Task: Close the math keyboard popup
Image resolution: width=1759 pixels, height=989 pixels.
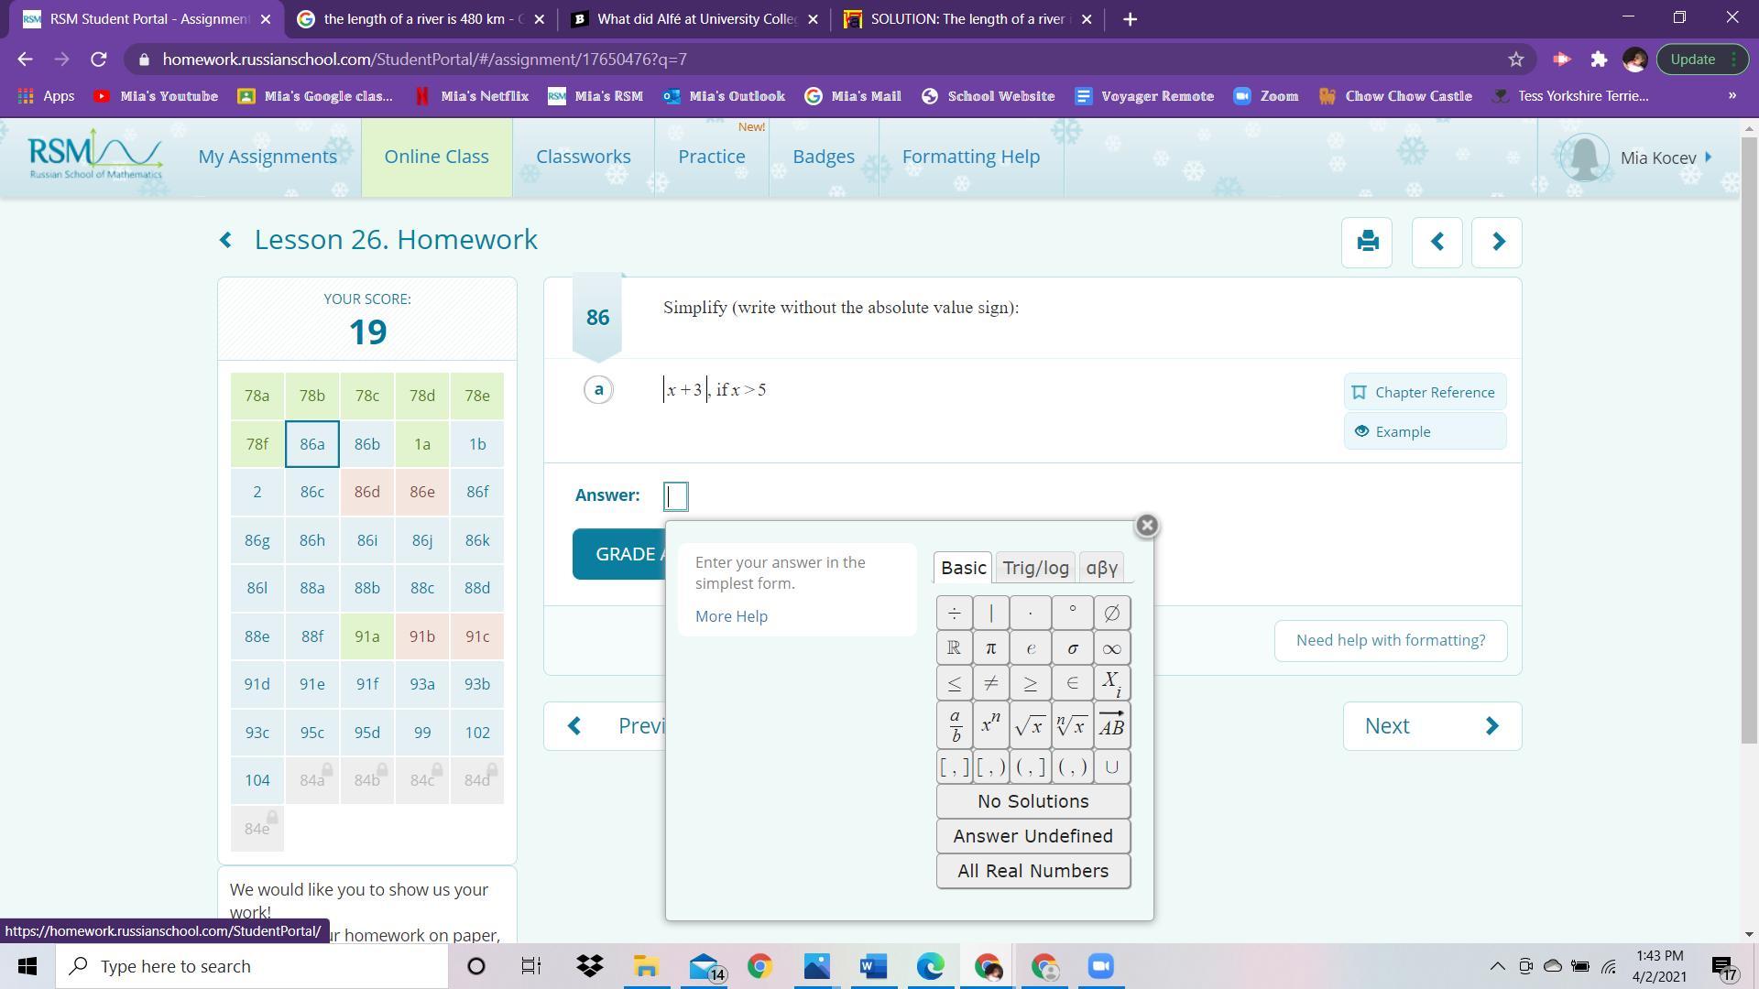Action: [1146, 526]
